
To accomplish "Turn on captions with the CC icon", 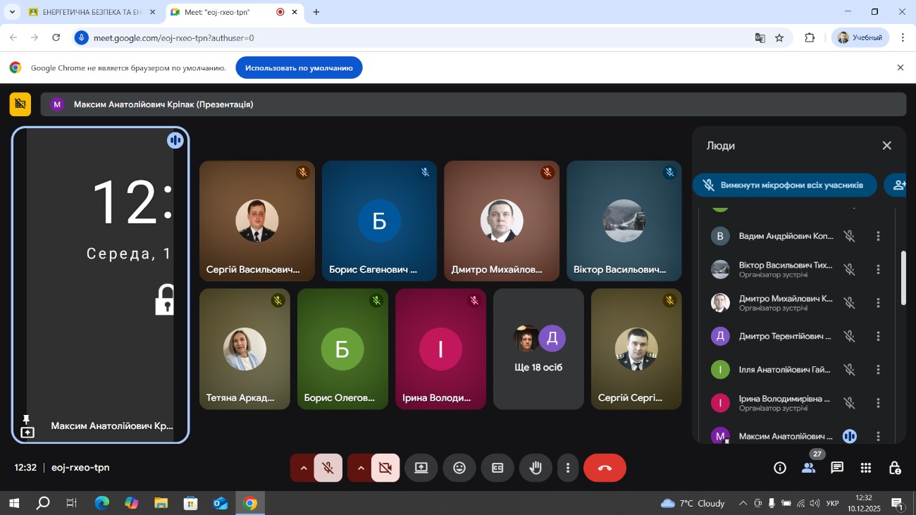I will [497, 468].
